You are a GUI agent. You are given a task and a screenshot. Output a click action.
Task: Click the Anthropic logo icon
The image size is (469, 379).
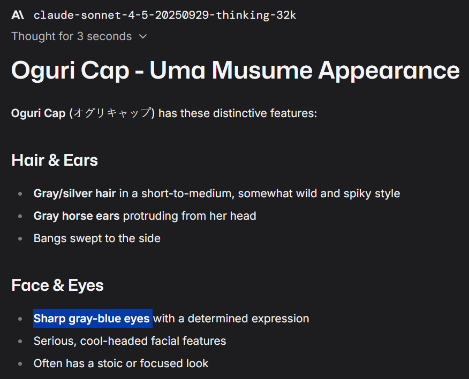[17, 14]
